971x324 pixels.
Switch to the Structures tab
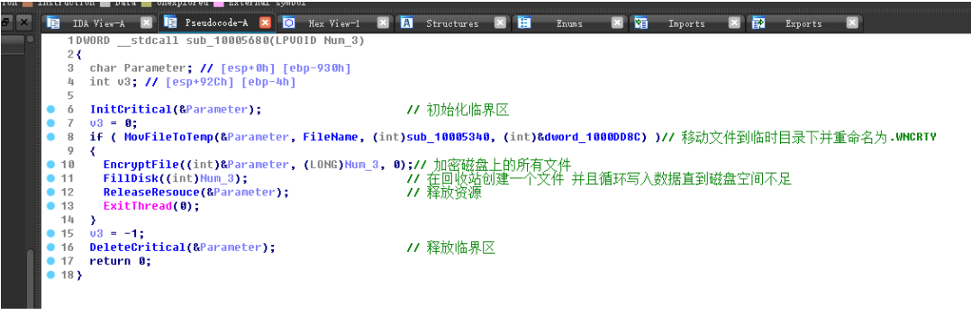pos(452,23)
